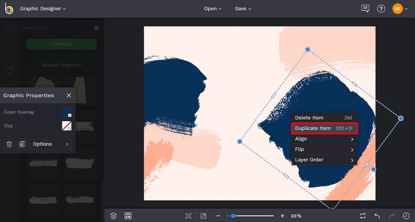Click the Options button
415x222 pixels.
[51, 144]
